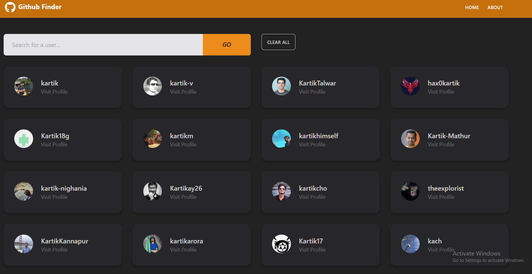The height and width of the screenshot is (274, 532).
Task: Open KartikKannapur's Visit Profile link
Action: pos(54,249)
